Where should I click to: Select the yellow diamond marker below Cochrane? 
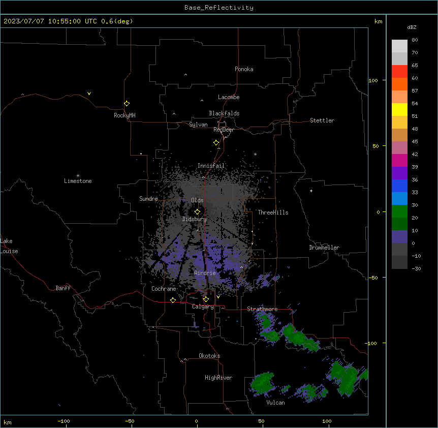[173, 300]
